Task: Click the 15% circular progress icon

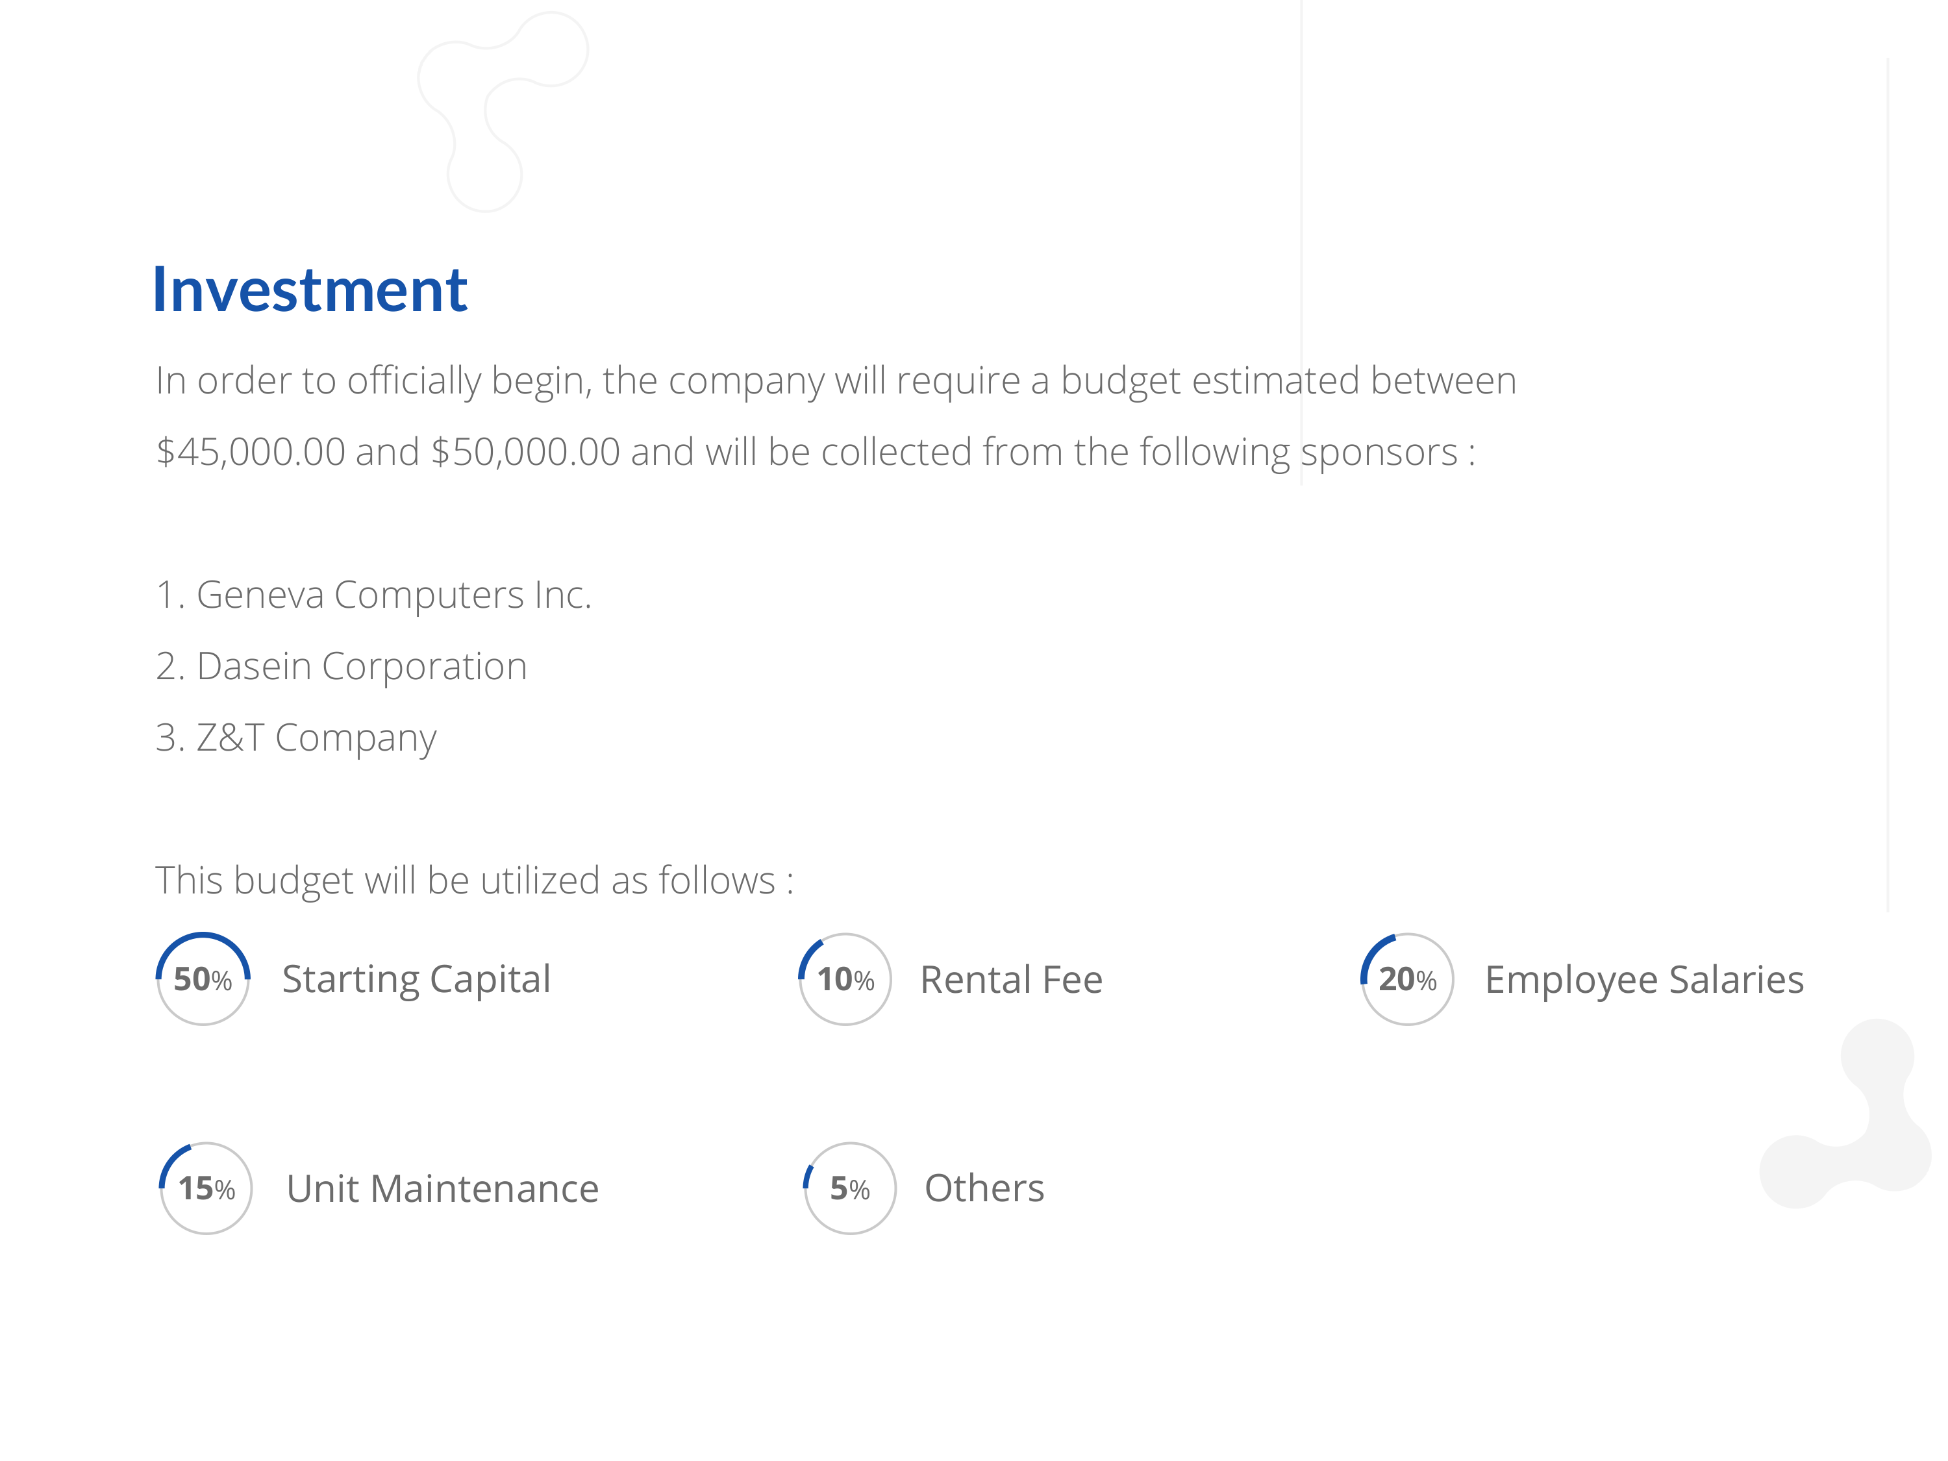Action: coord(206,1188)
